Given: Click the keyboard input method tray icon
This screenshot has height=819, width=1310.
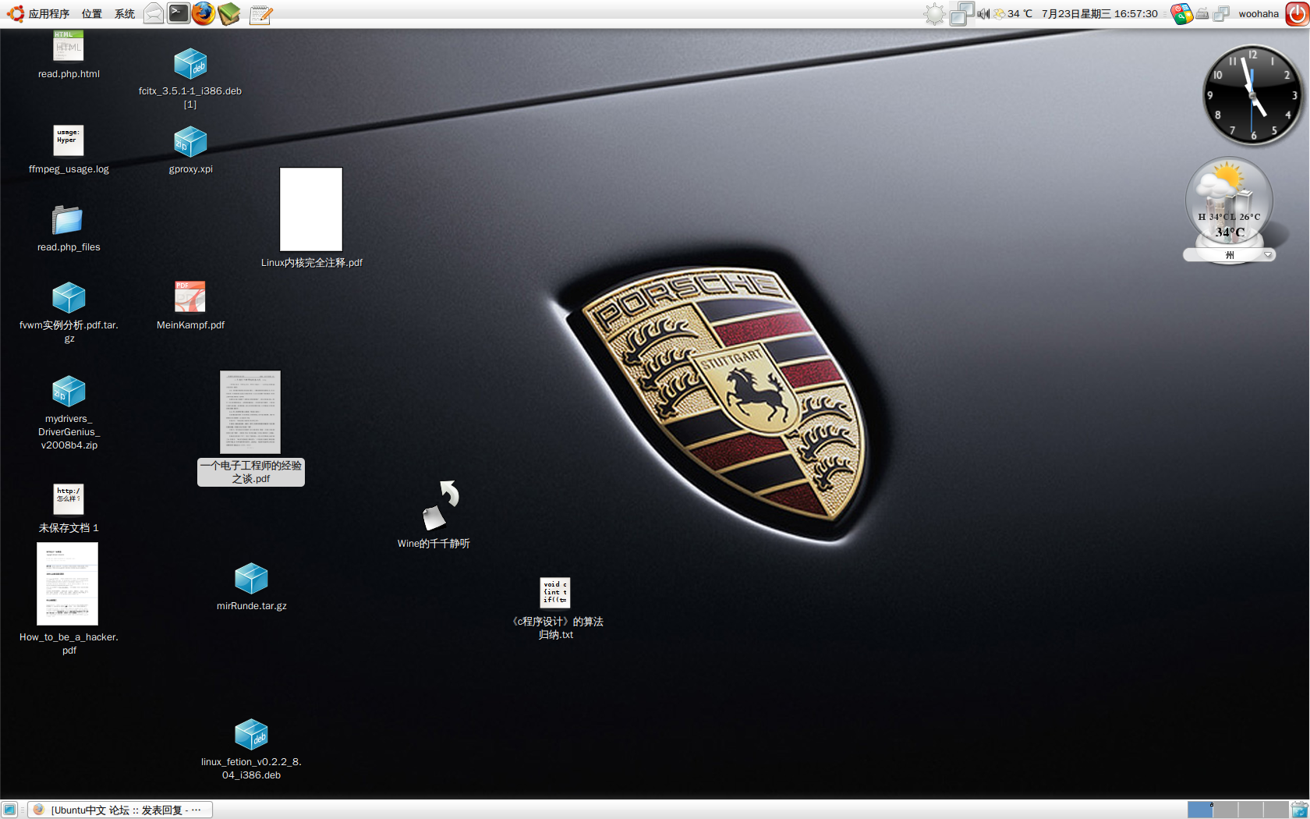Looking at the screenshot, I should (1202, 13).
